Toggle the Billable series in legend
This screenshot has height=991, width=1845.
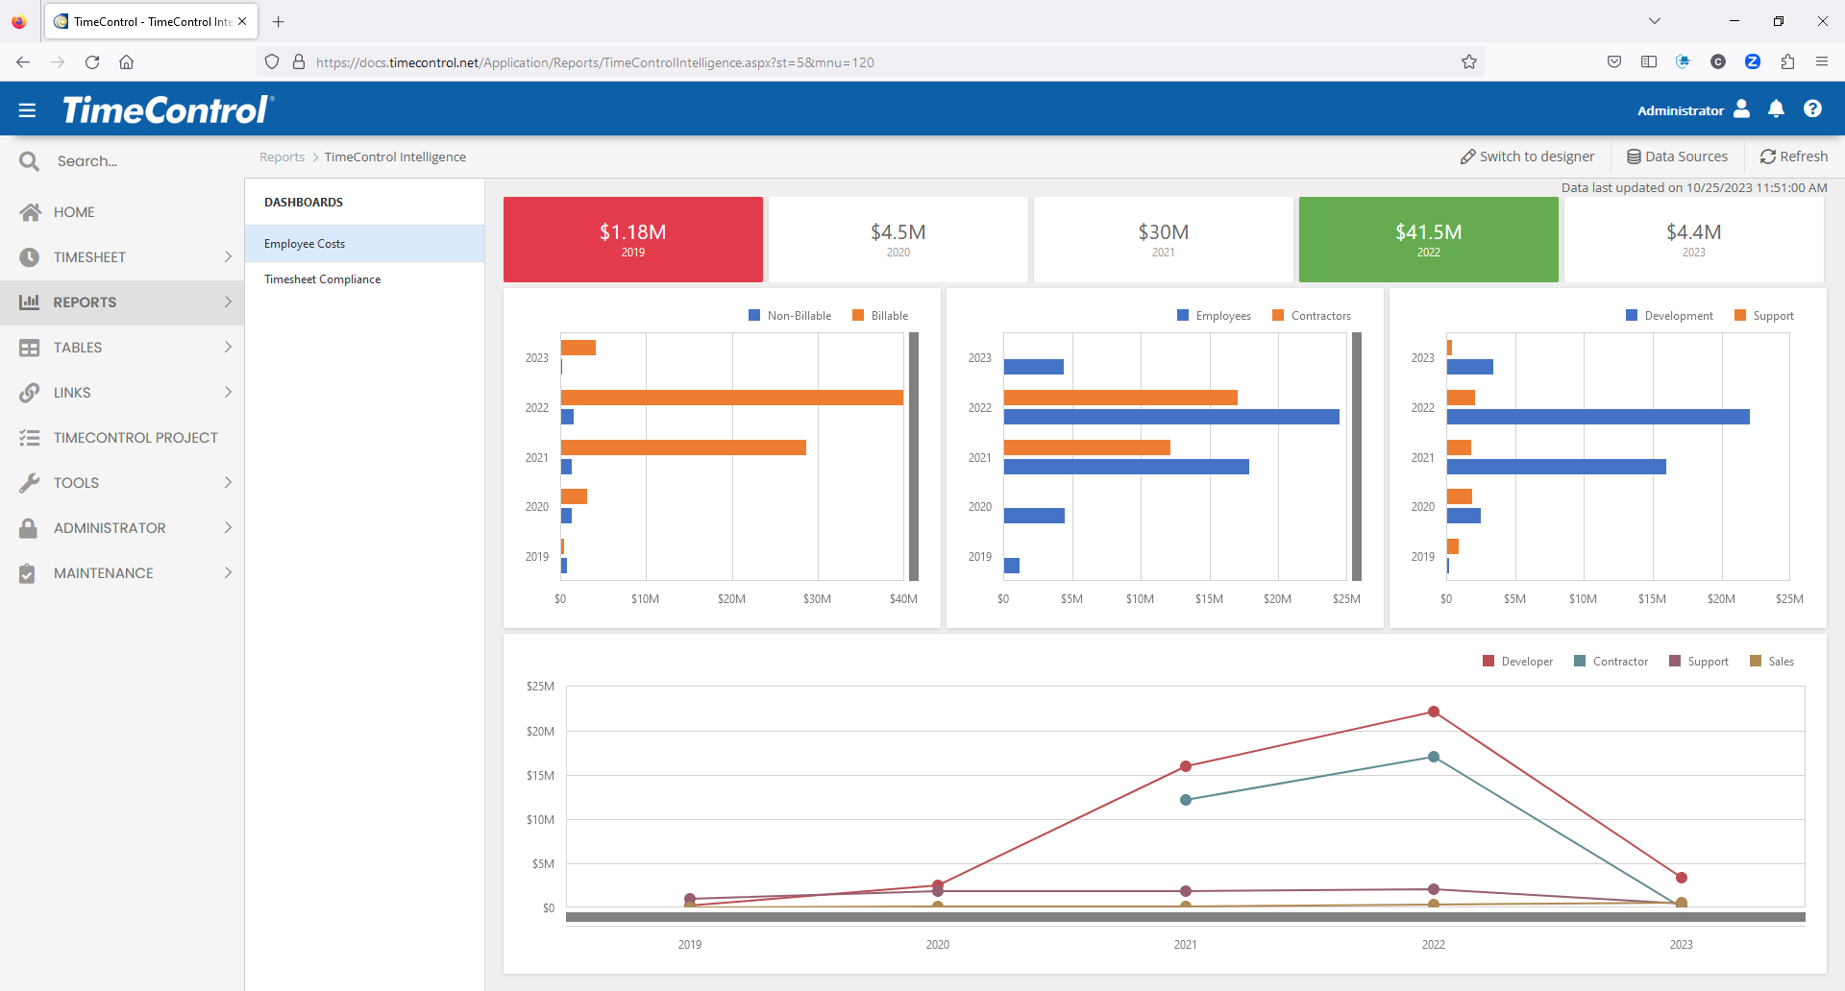point(880,316)
